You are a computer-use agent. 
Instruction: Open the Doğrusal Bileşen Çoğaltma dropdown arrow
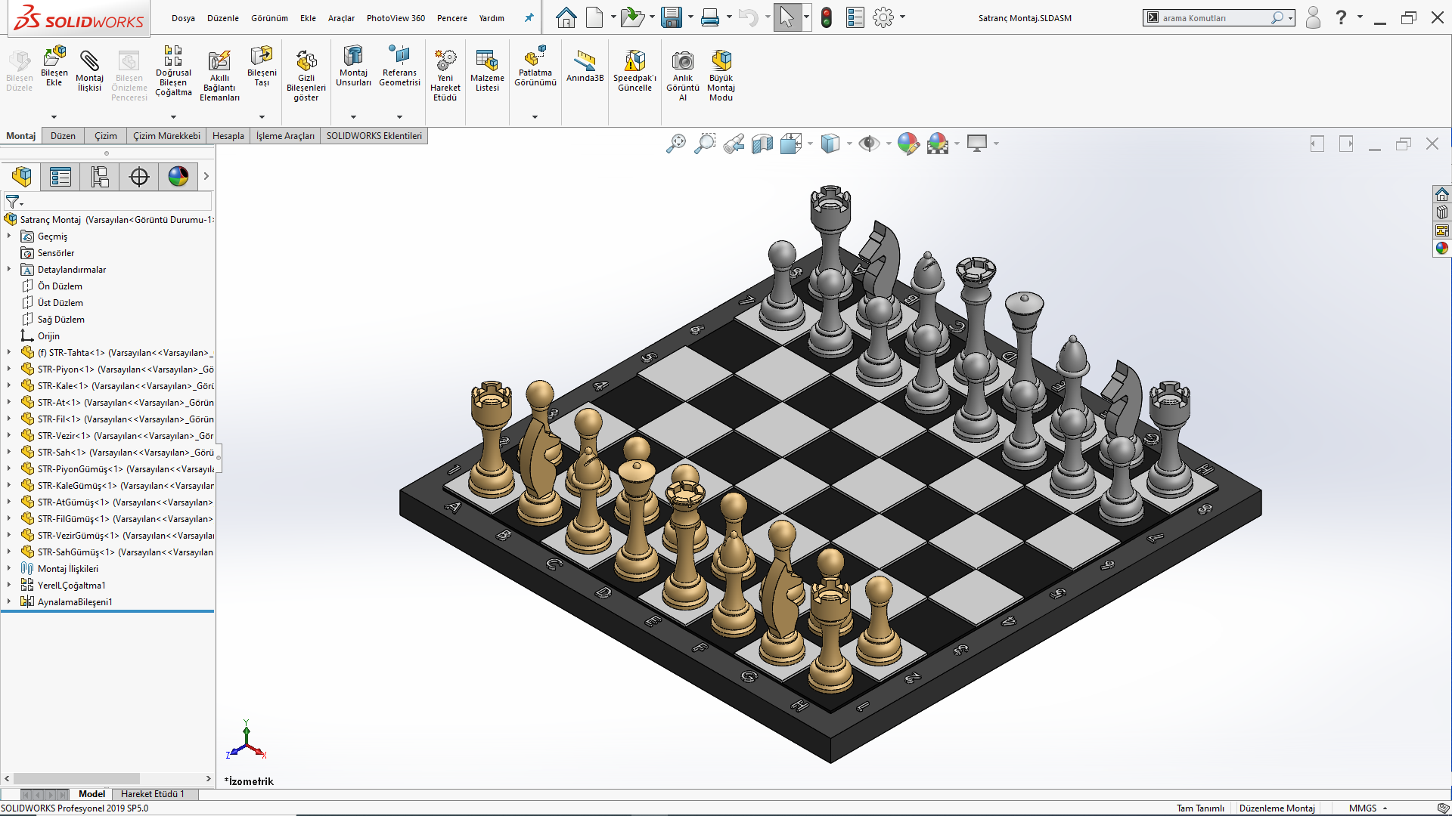pyautogui.click(x=173, y=117)
